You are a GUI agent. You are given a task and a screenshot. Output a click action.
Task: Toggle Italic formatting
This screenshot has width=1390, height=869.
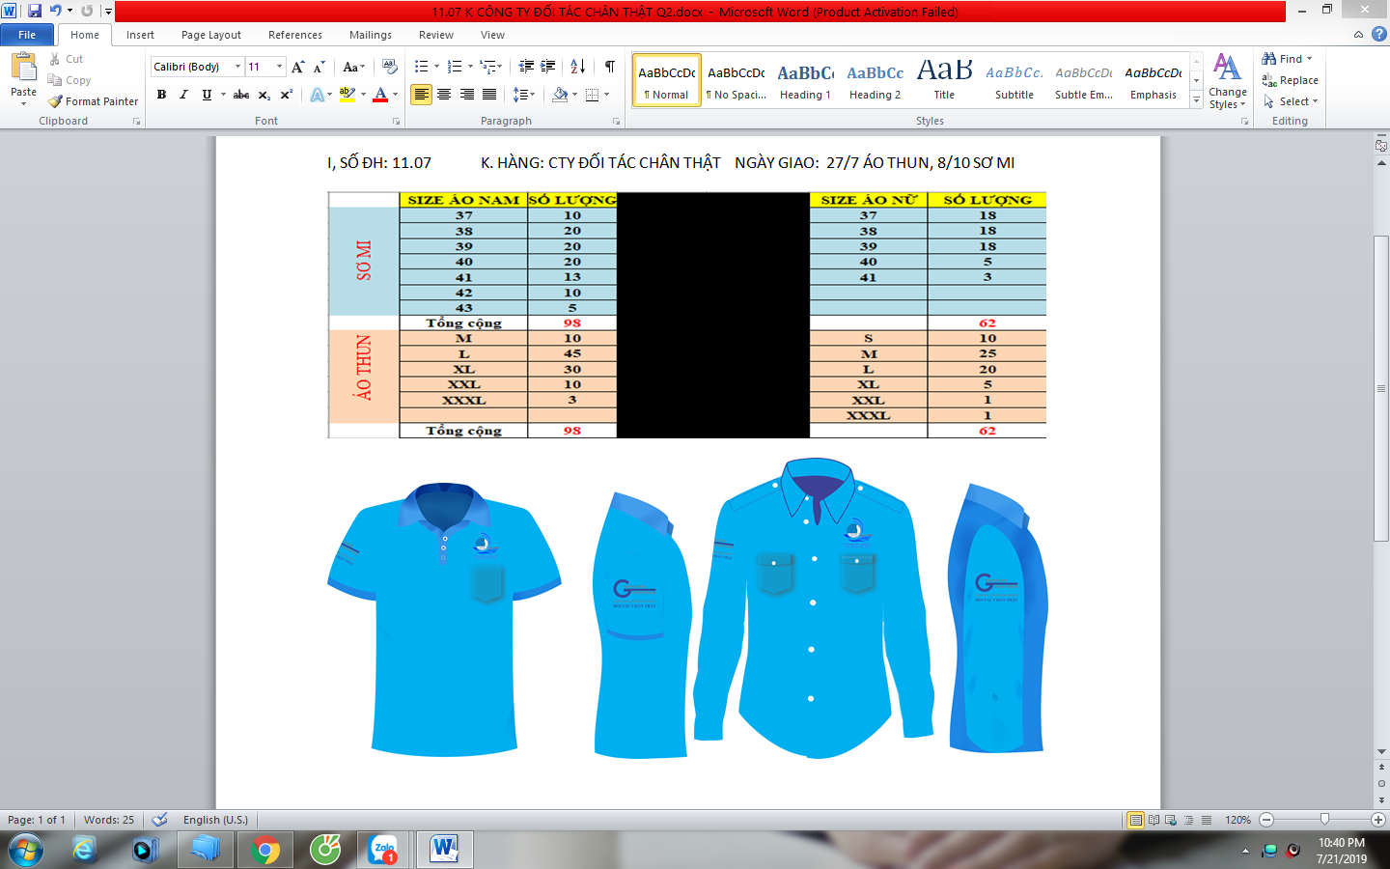coord(183,95)
